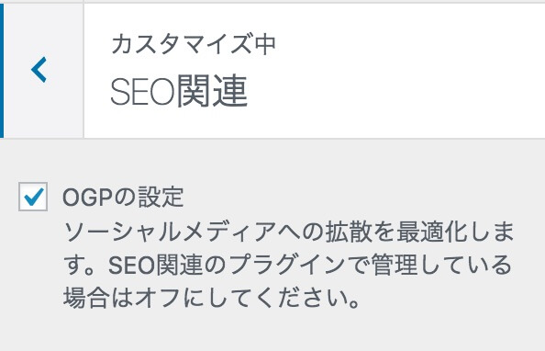Click the SEO関連 section heading
Screen dimensions: 545x351
click(x=179, y=91)
